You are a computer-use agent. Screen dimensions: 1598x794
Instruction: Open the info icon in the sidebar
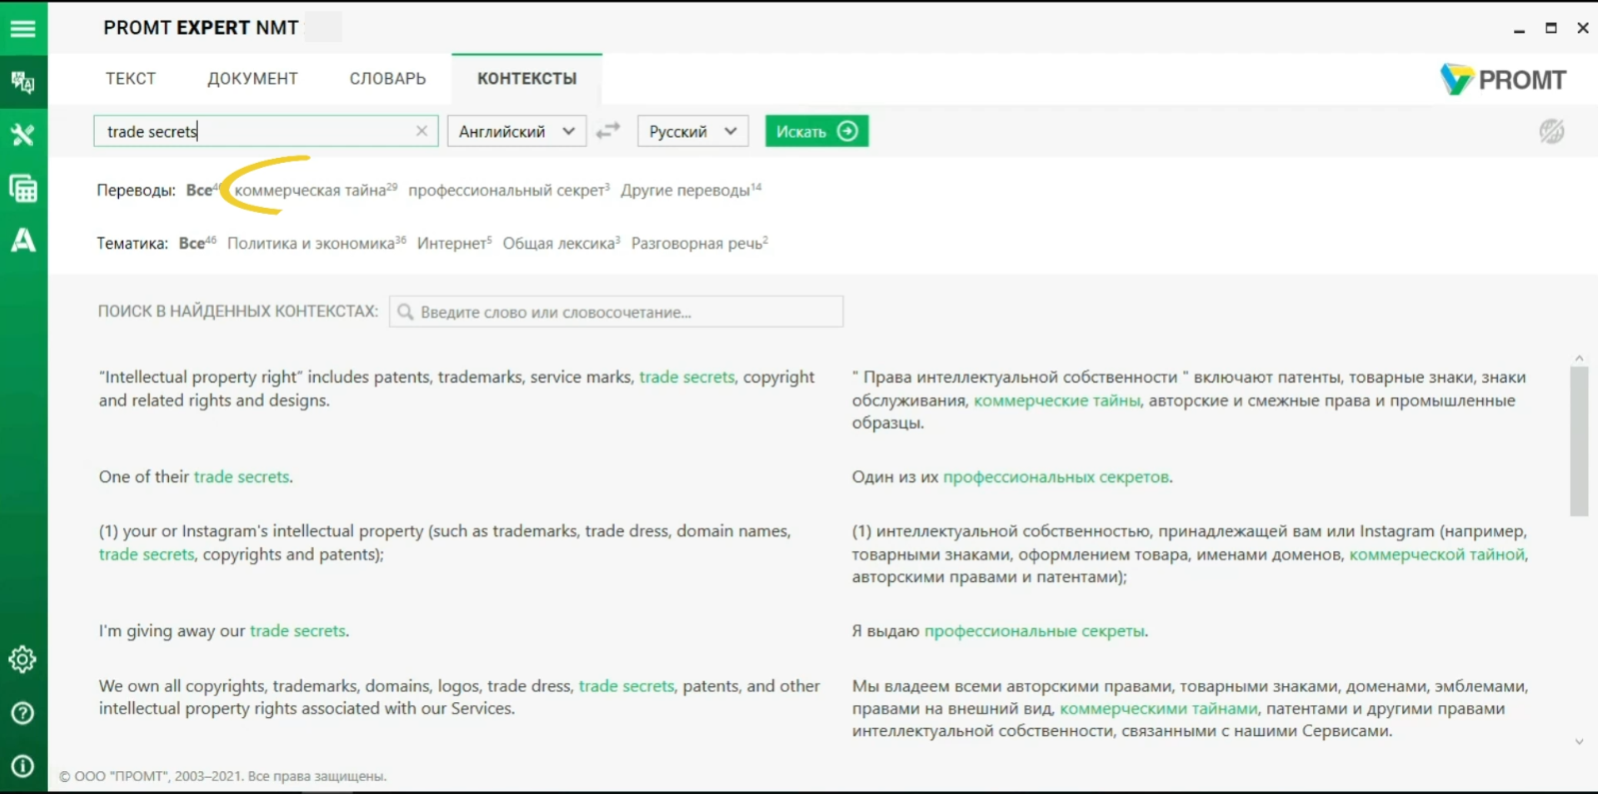tap(23, 766)
